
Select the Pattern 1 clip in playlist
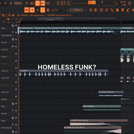(127, 101)
